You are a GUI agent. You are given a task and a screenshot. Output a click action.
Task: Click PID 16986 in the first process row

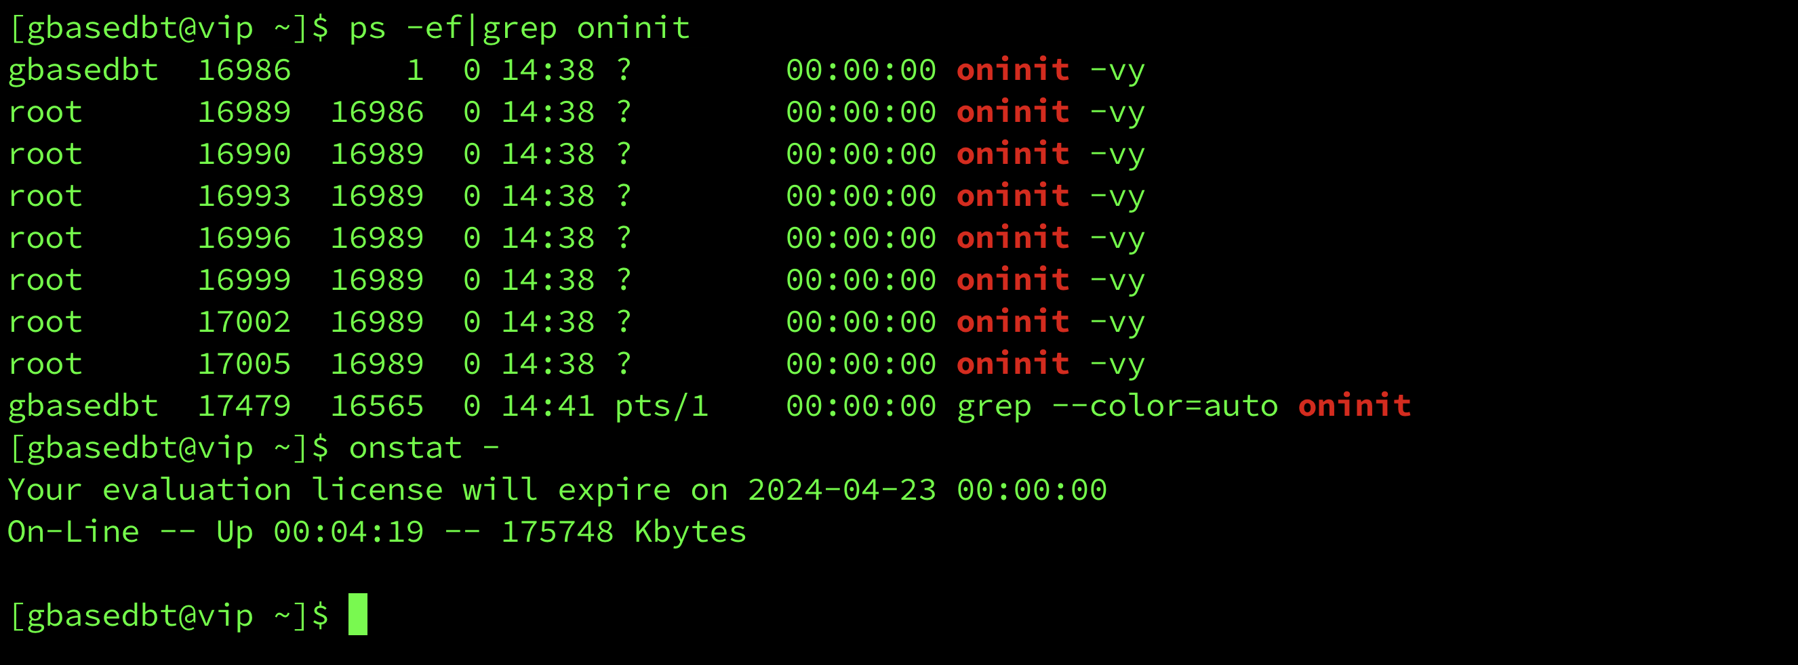click(x=244, y=70)
